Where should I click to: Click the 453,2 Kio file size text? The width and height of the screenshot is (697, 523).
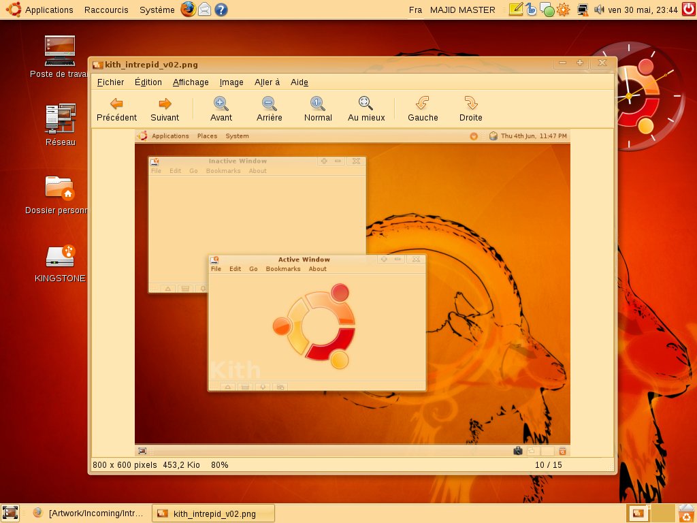point(181,464)
